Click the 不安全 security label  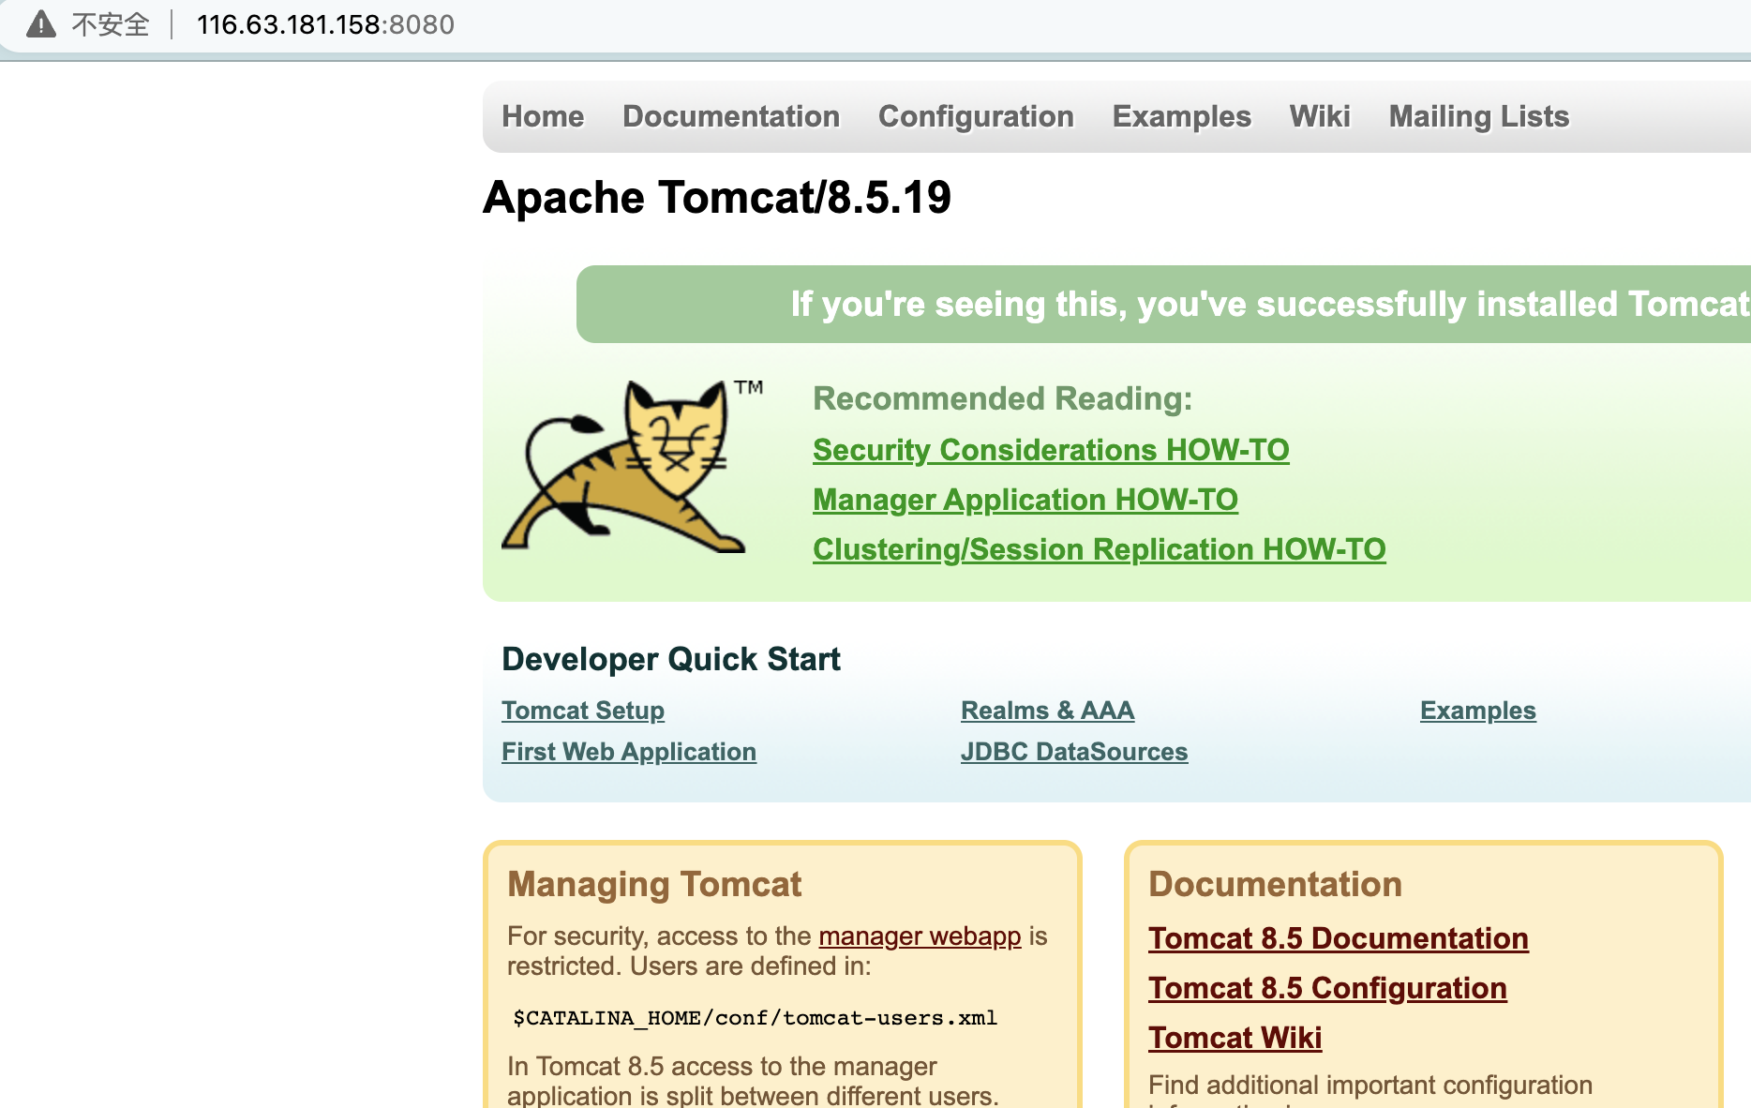[111, 24]
